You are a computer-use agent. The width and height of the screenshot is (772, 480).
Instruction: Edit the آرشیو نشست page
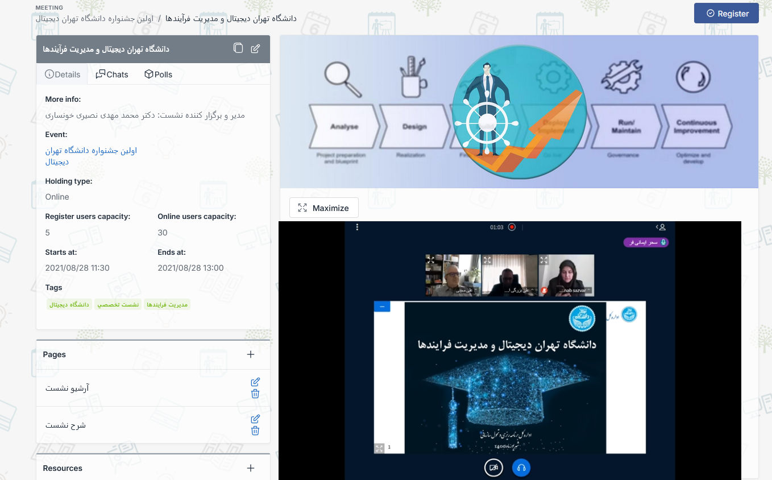255,382
